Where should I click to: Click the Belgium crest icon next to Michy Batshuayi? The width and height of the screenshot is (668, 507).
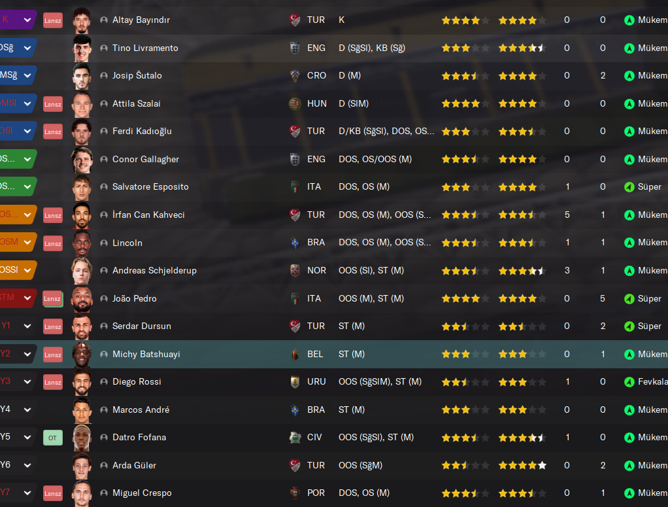(x=295, y=355)
